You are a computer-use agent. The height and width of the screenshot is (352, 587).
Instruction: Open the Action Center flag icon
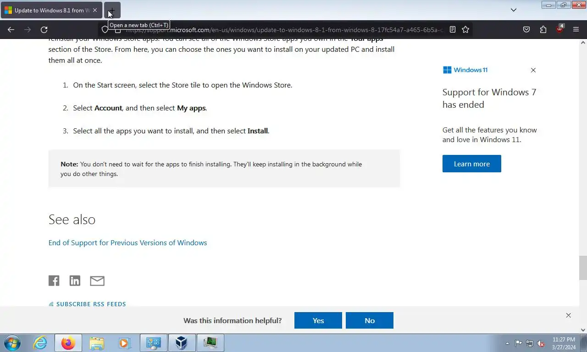[x=519, y=343]
